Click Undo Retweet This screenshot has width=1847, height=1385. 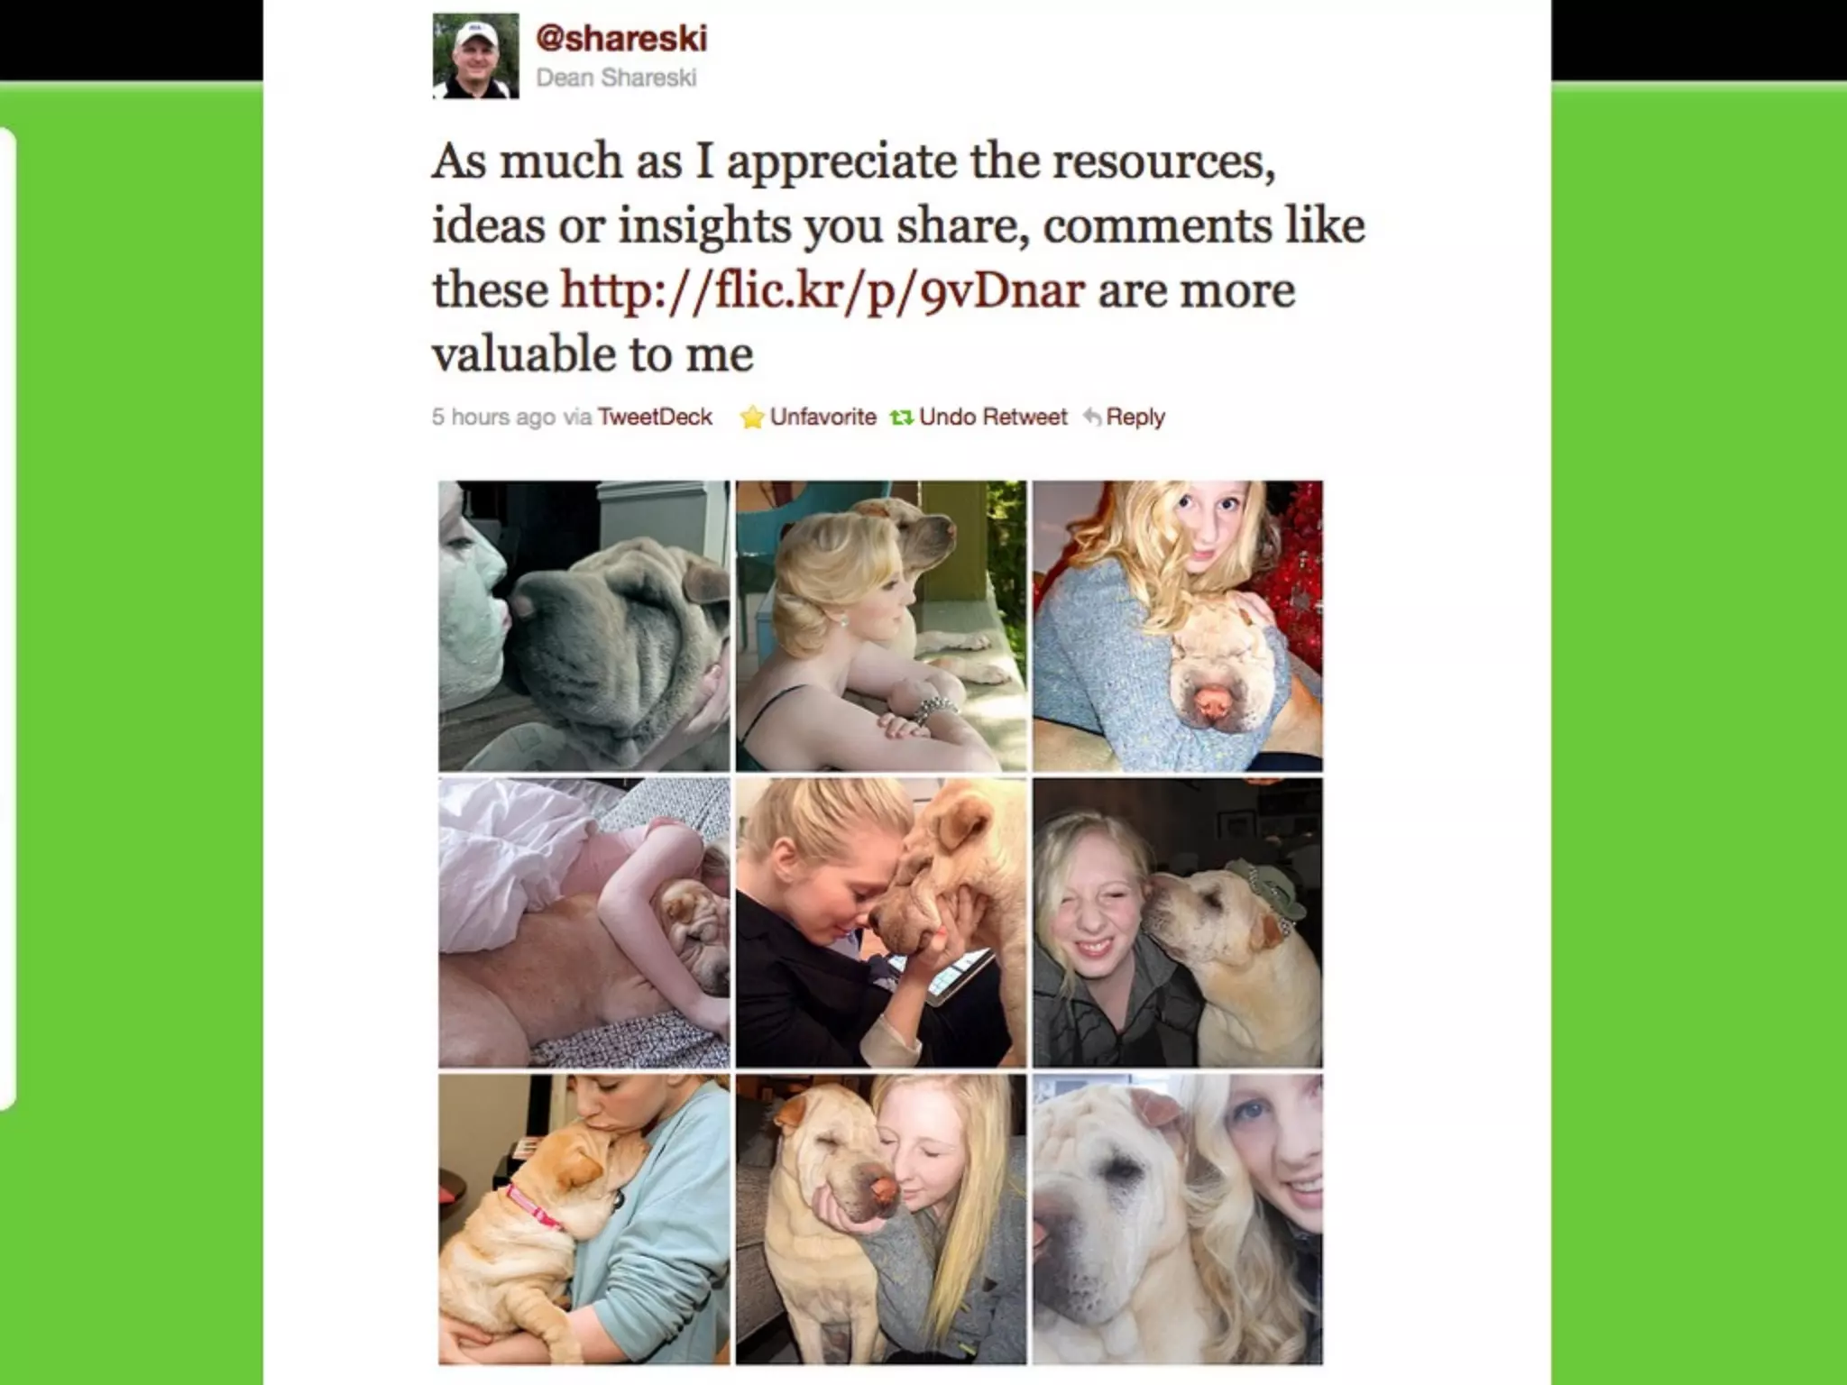click(x=993, y=417)
